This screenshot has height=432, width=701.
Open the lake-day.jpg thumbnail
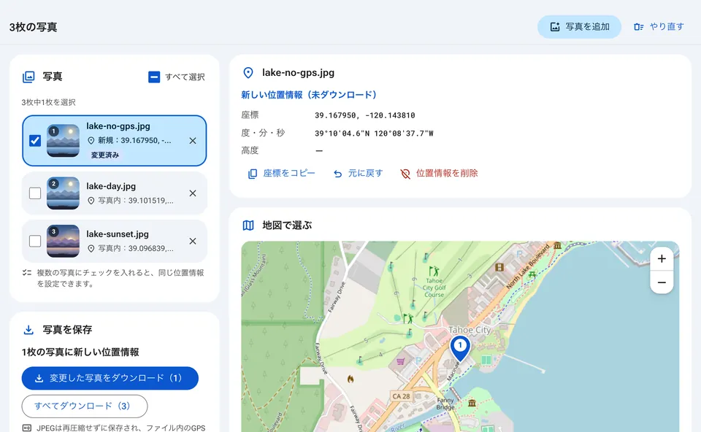(x=63, y=193)
